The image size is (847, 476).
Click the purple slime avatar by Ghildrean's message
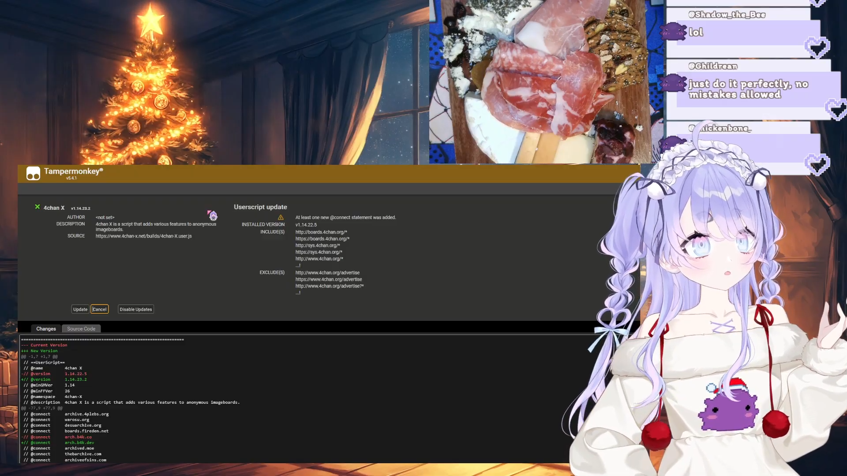(674, 83)
